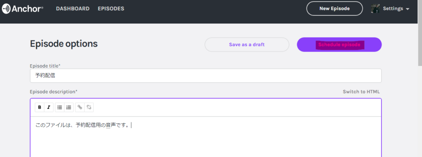Insert a numbered list in description

click(69, 107)
